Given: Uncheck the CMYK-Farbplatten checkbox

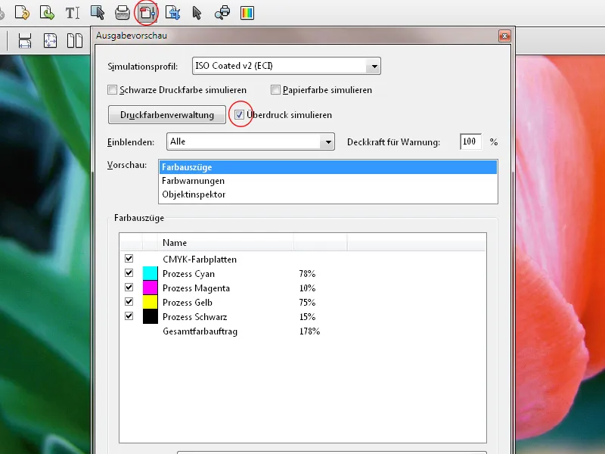Looking at the screenshot, I should point(129,259).
